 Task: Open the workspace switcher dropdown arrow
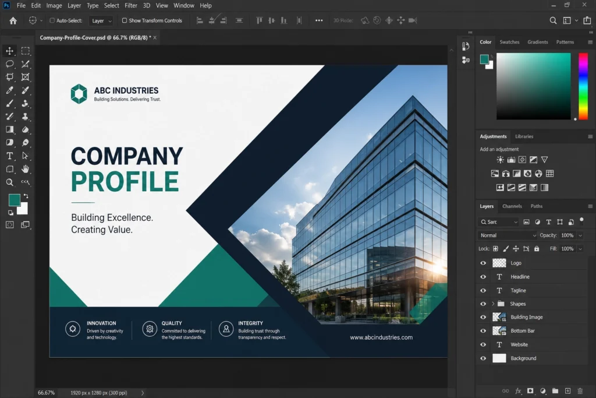point(576,20)
